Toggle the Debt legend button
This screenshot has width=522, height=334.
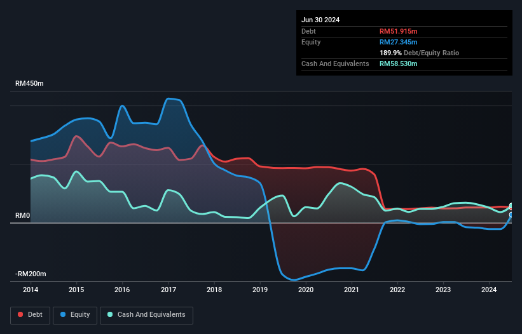click(x=31, y=315)
